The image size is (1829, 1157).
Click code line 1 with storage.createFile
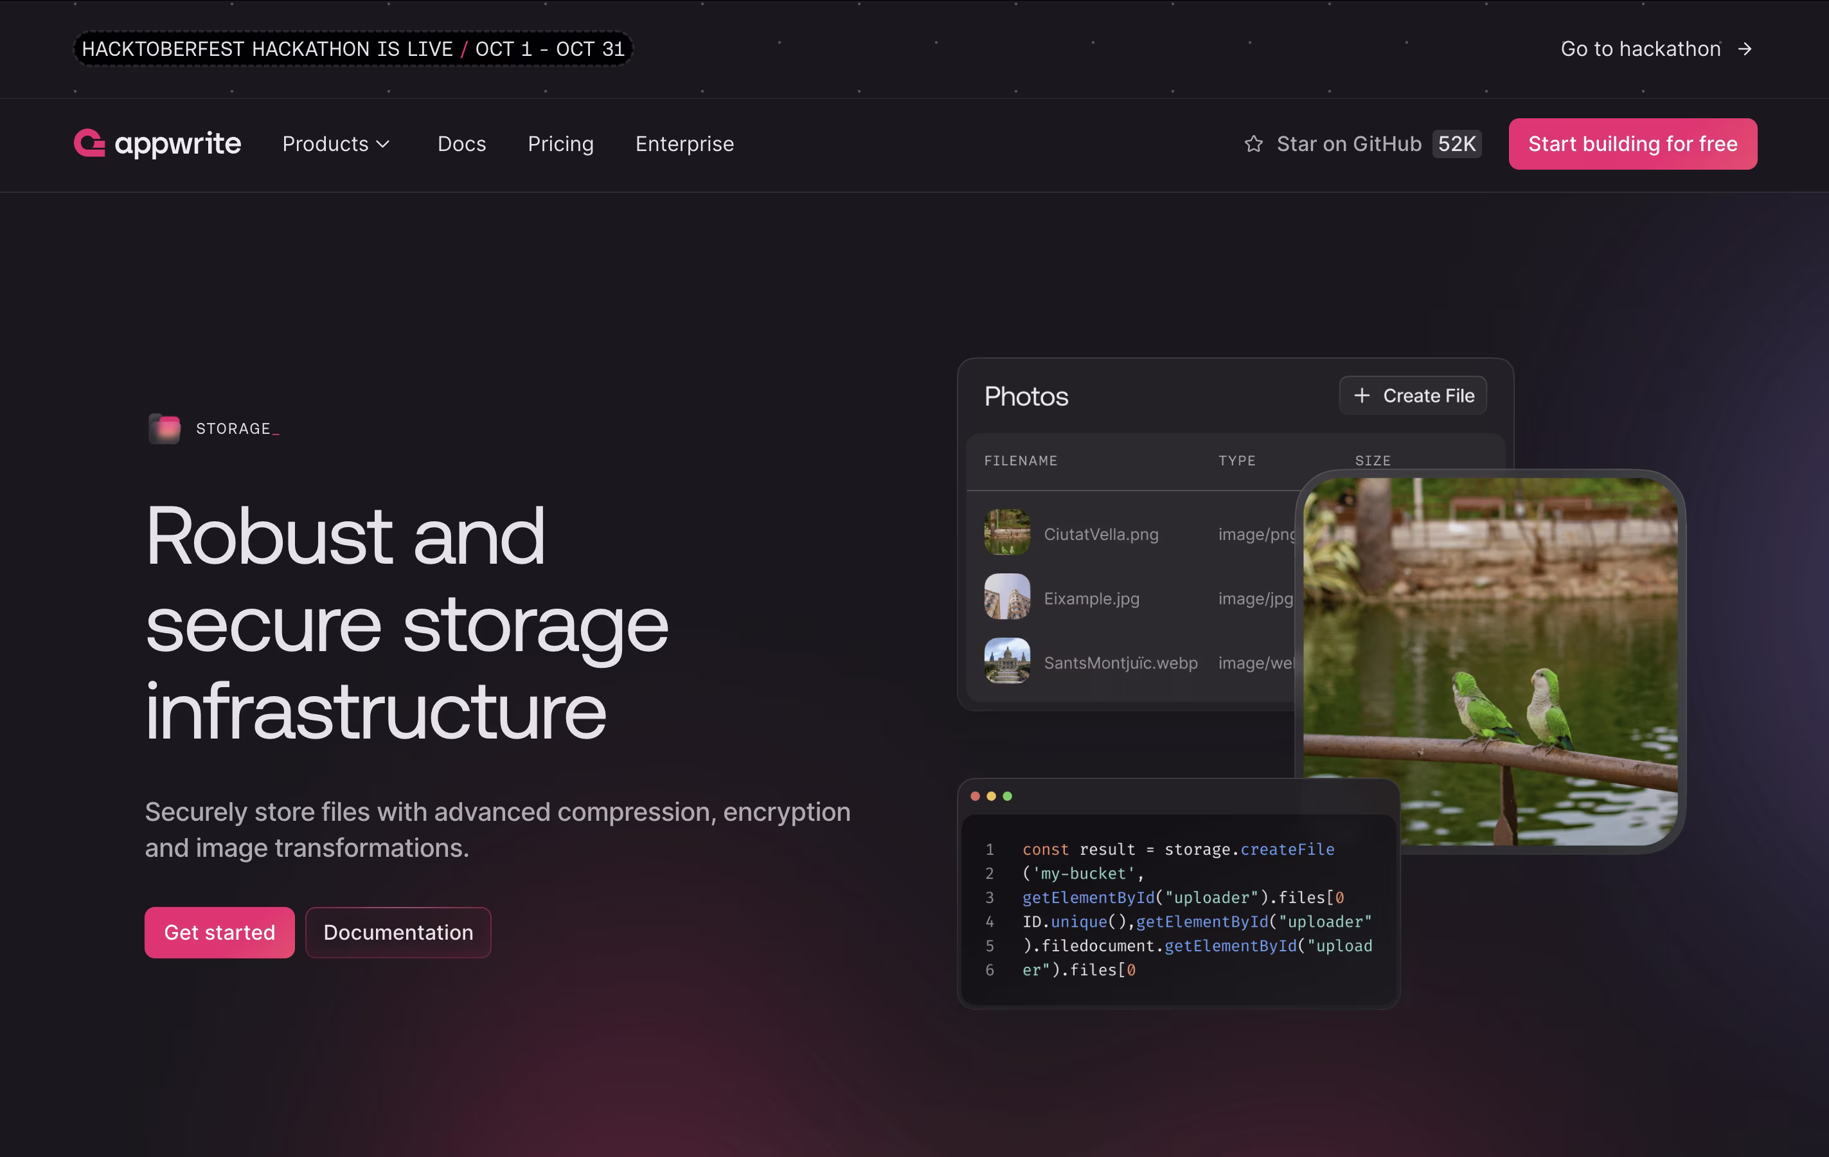click(1178, 849)
